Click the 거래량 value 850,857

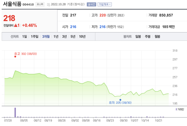pyautogui.click(x=166, y=15)
